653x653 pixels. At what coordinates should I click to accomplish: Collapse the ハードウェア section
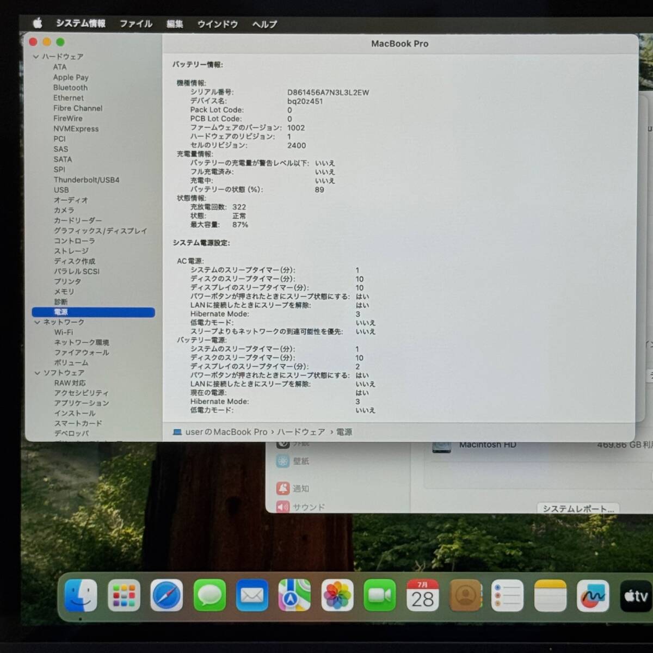(x=36, y=57)
